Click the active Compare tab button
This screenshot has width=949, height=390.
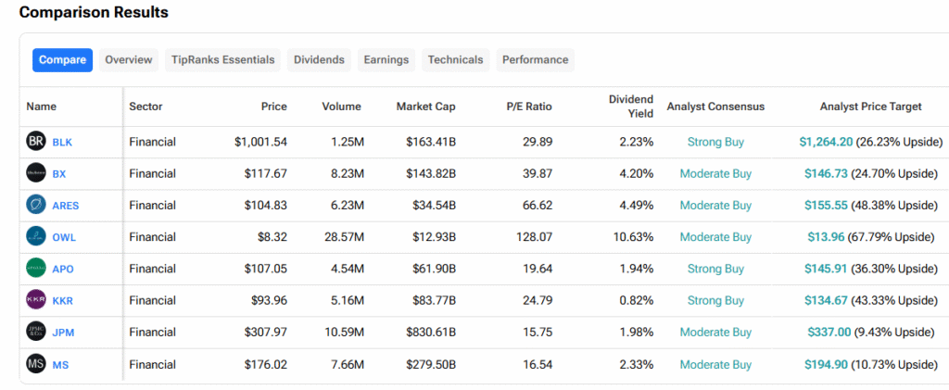[x=62, y=60]
